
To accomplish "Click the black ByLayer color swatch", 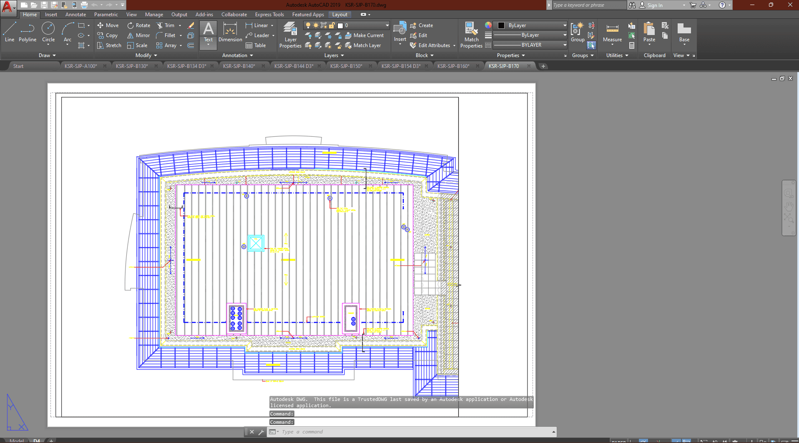I will point(501,25).
